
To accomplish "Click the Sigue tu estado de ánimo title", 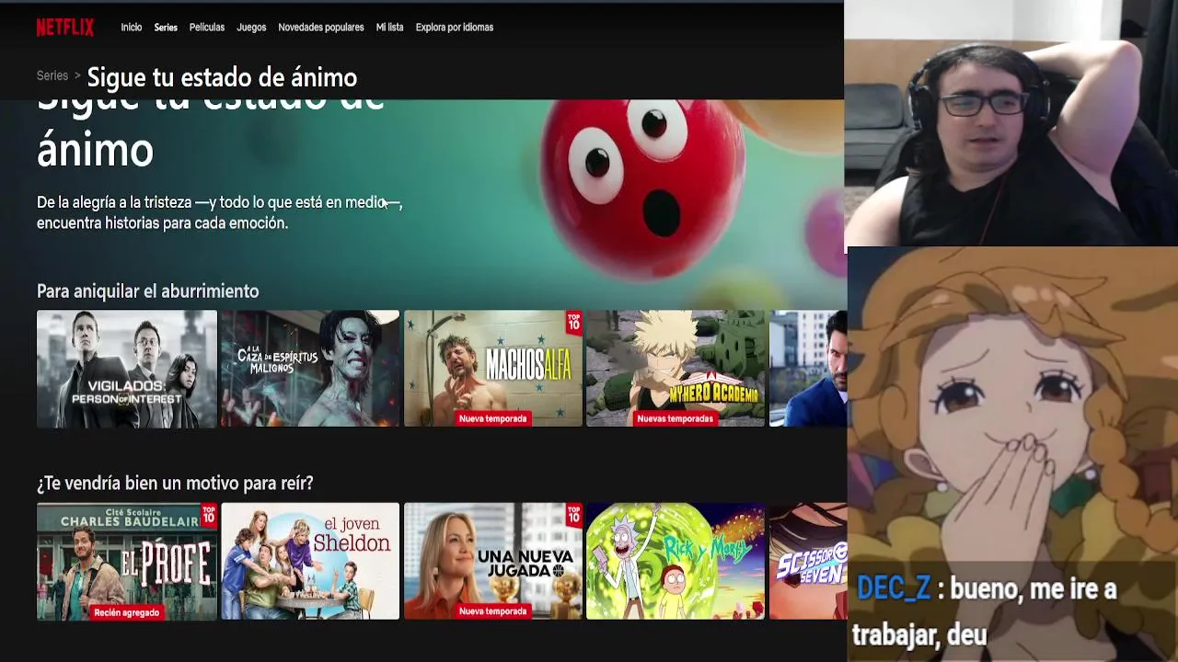I will click(x=222, y=77).
